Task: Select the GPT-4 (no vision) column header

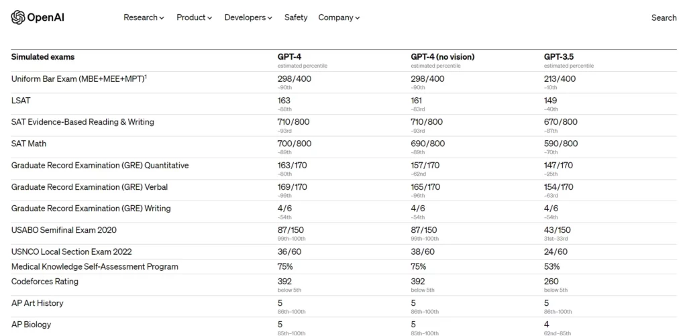Action: click(x=443, y=57)
